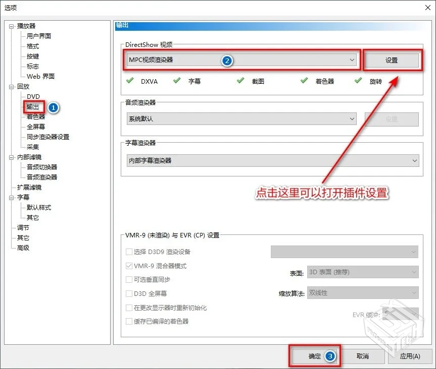Click the 确定 button to confirm

(315, 356)
